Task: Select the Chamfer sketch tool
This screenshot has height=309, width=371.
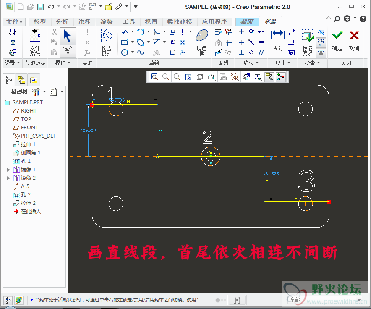Action: 157,42
